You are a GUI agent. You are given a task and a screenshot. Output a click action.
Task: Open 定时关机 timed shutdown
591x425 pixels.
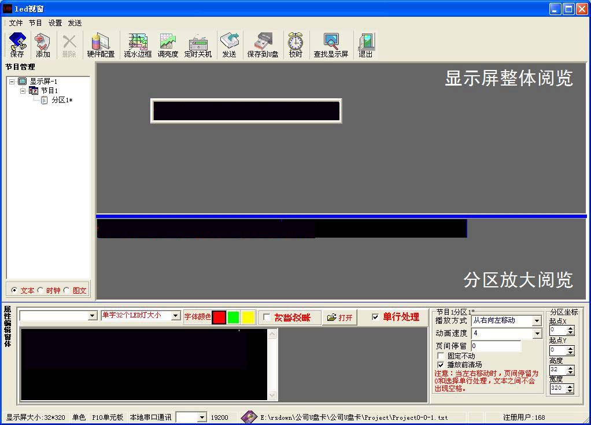click(198, 45)
